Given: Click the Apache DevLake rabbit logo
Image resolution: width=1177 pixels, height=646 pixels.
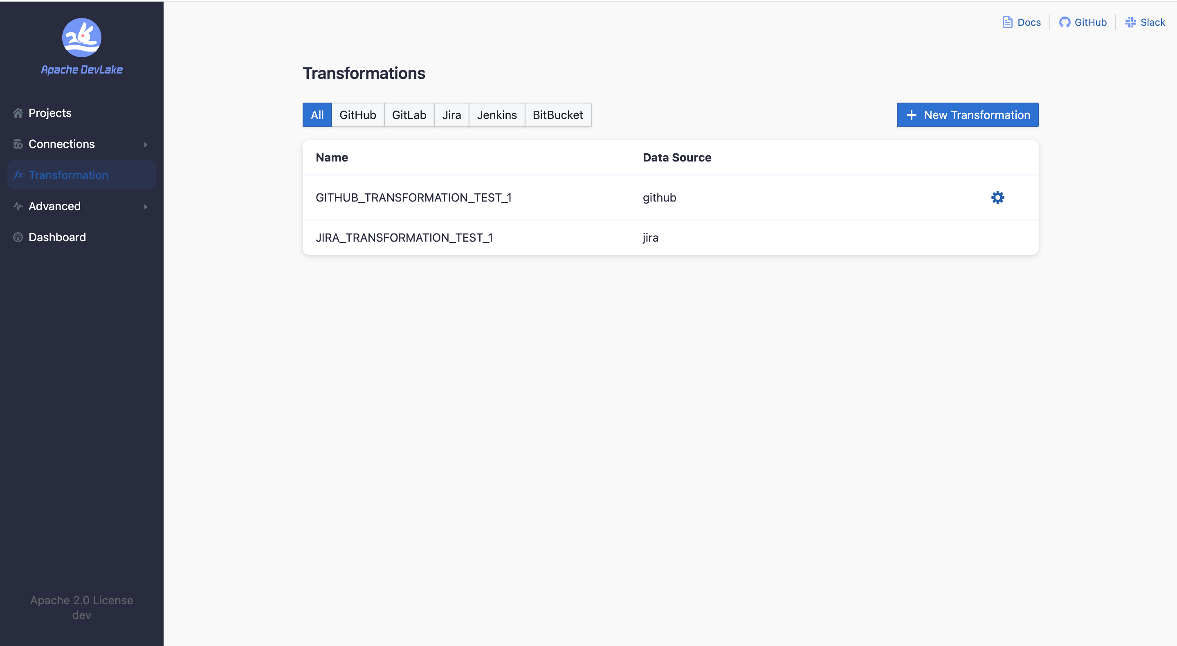Looking at the screenshot, I should (81, 38).
